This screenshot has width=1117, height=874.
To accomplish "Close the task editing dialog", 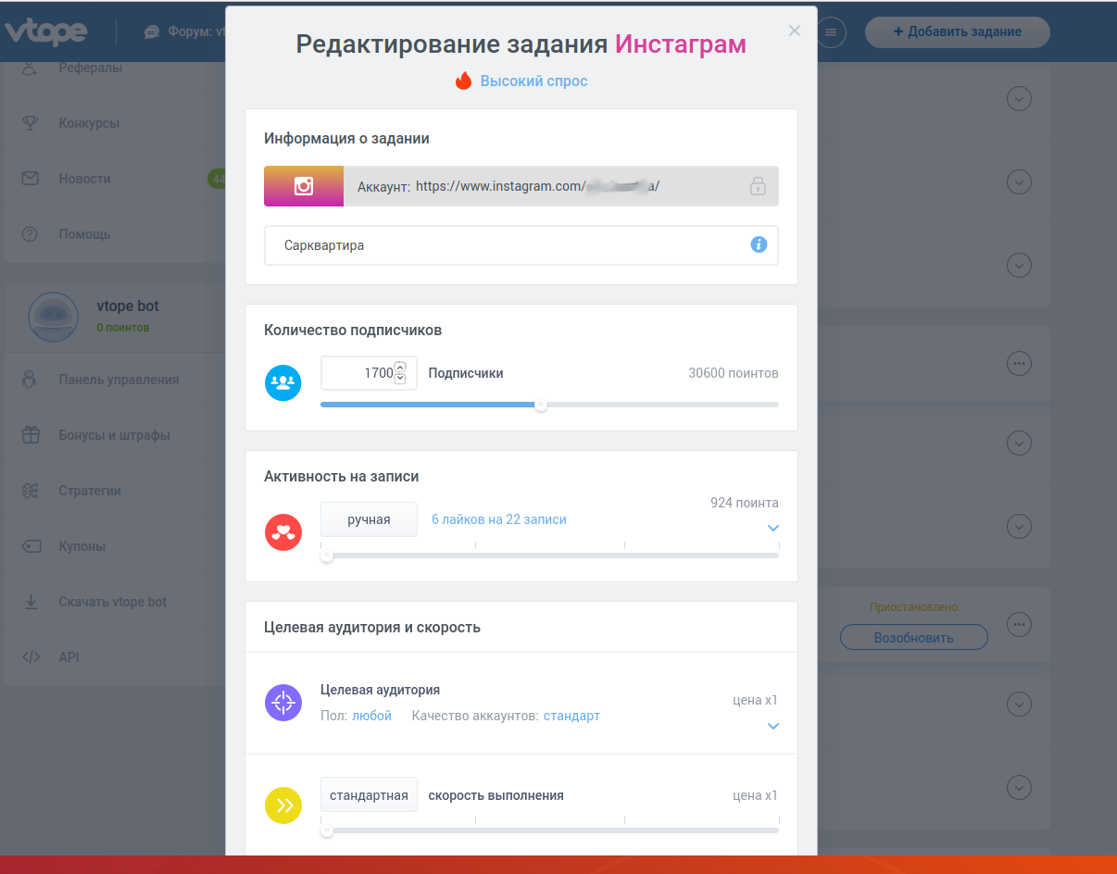I will 794,31.
